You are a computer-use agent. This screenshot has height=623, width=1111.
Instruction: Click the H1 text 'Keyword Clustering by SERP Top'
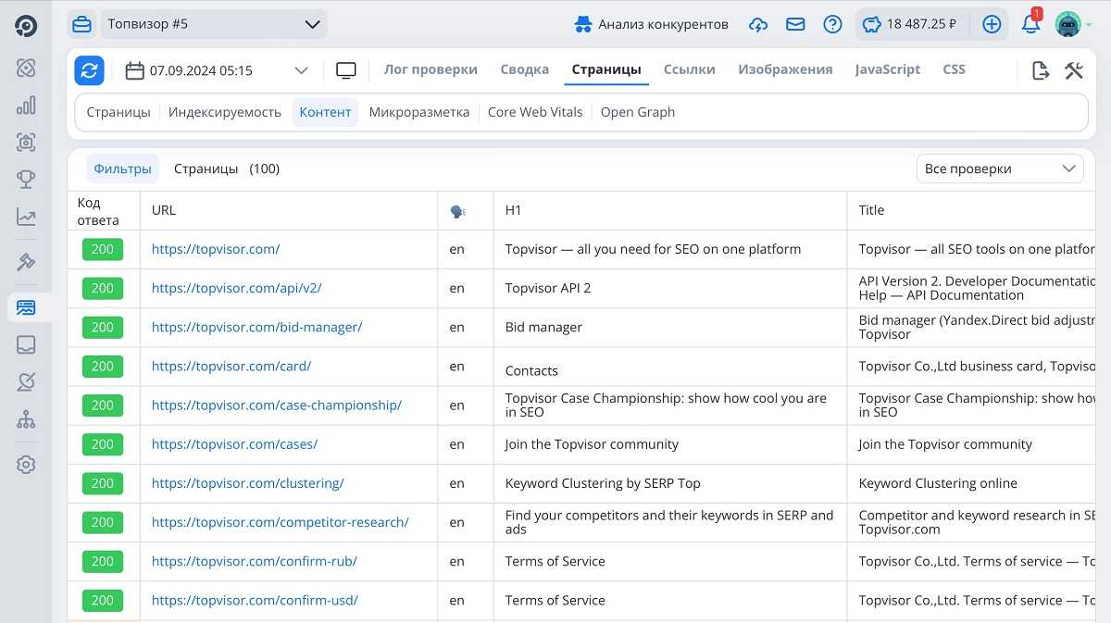pyautogui.click(x=603, y=482)
